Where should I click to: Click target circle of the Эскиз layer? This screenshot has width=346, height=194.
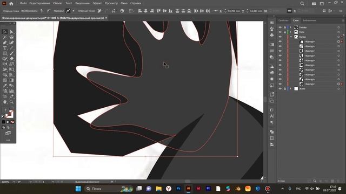pos(338,88)
